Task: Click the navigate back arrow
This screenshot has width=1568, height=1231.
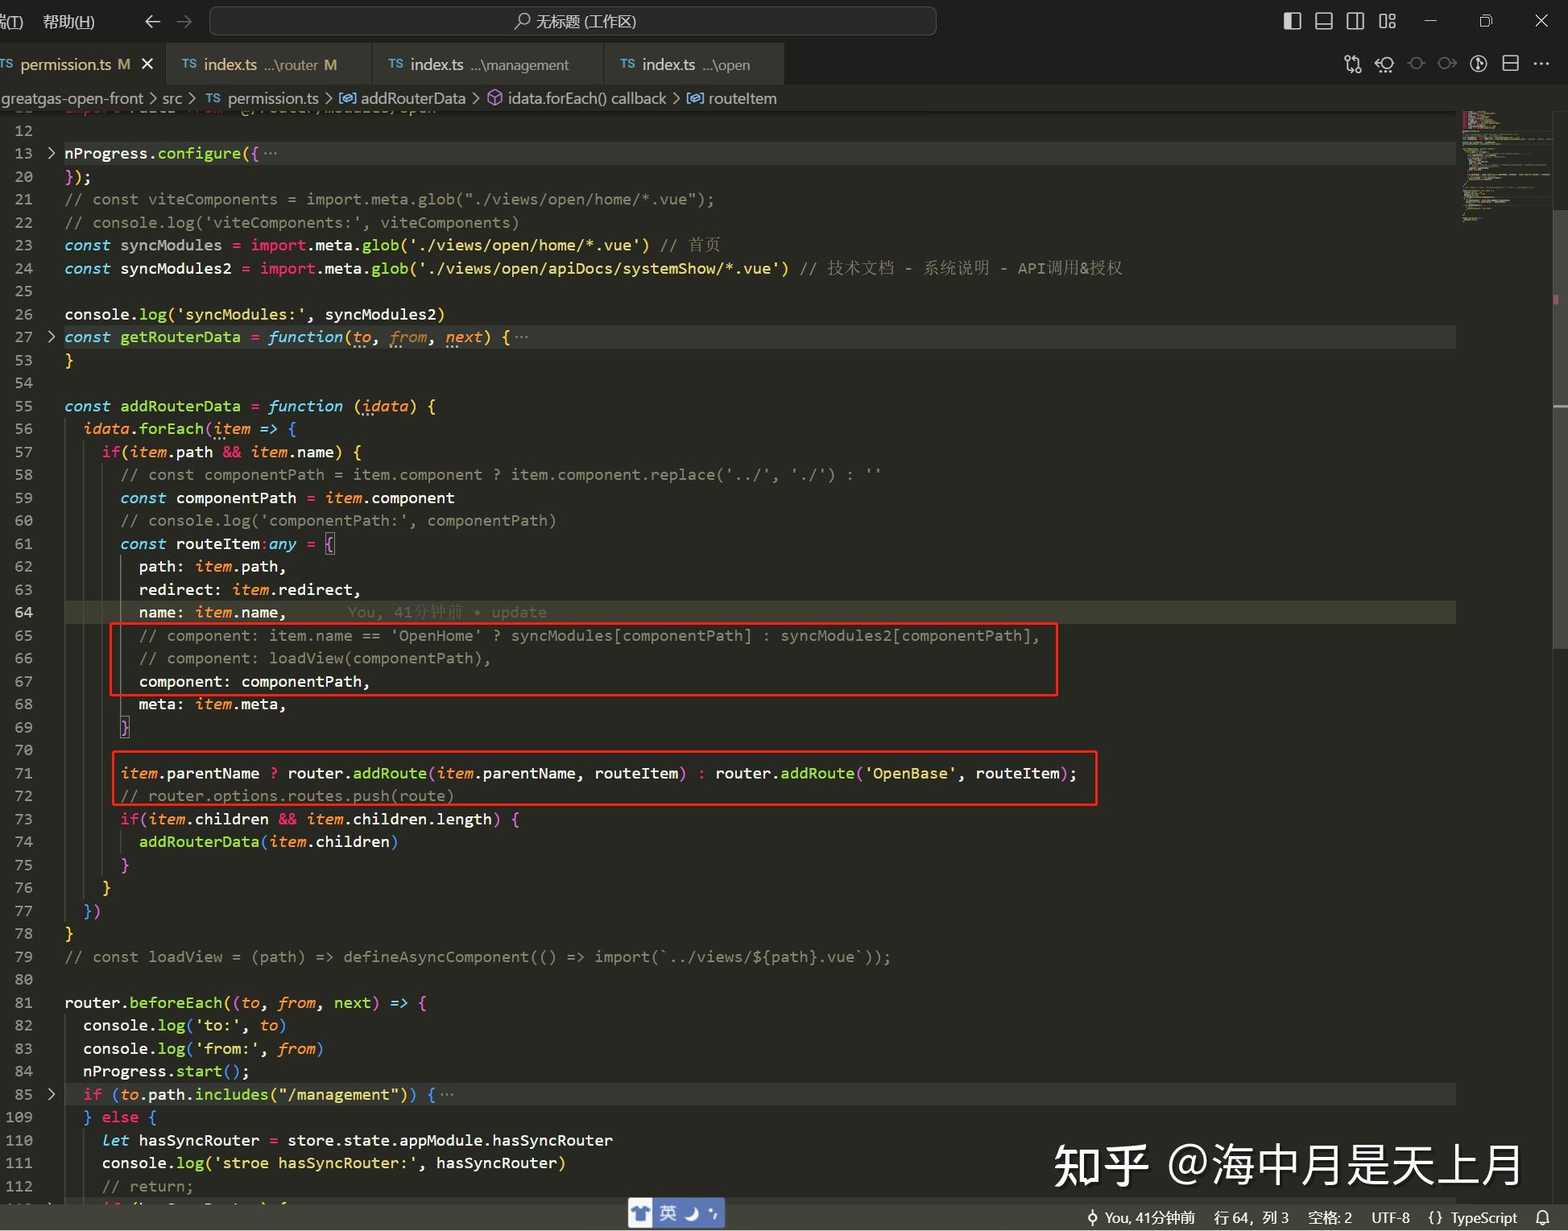Action: [x=152, y=22]
